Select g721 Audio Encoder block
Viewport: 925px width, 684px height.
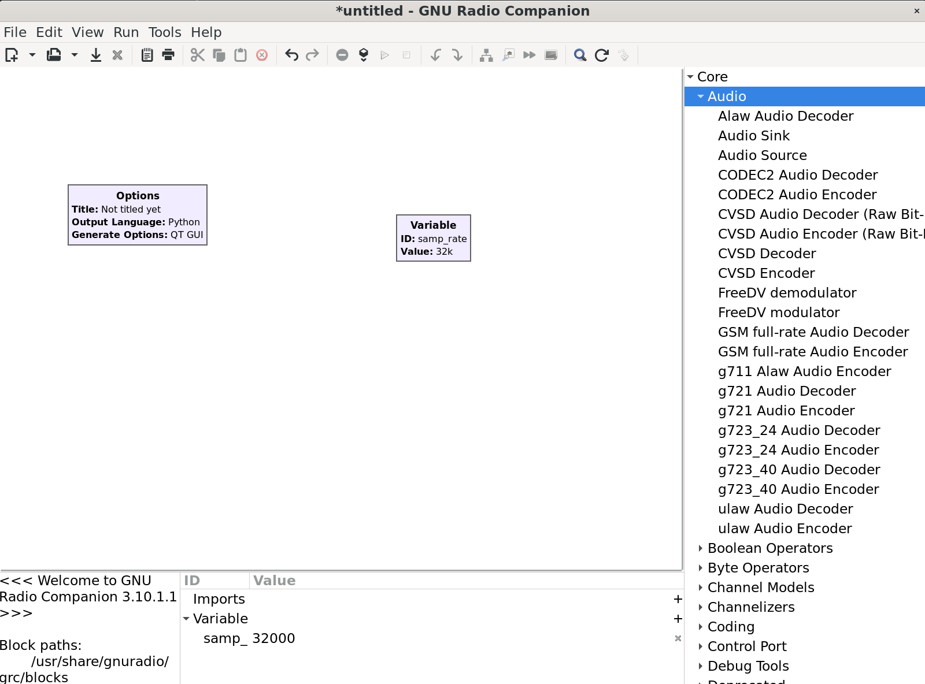click(x=786, y=411)
